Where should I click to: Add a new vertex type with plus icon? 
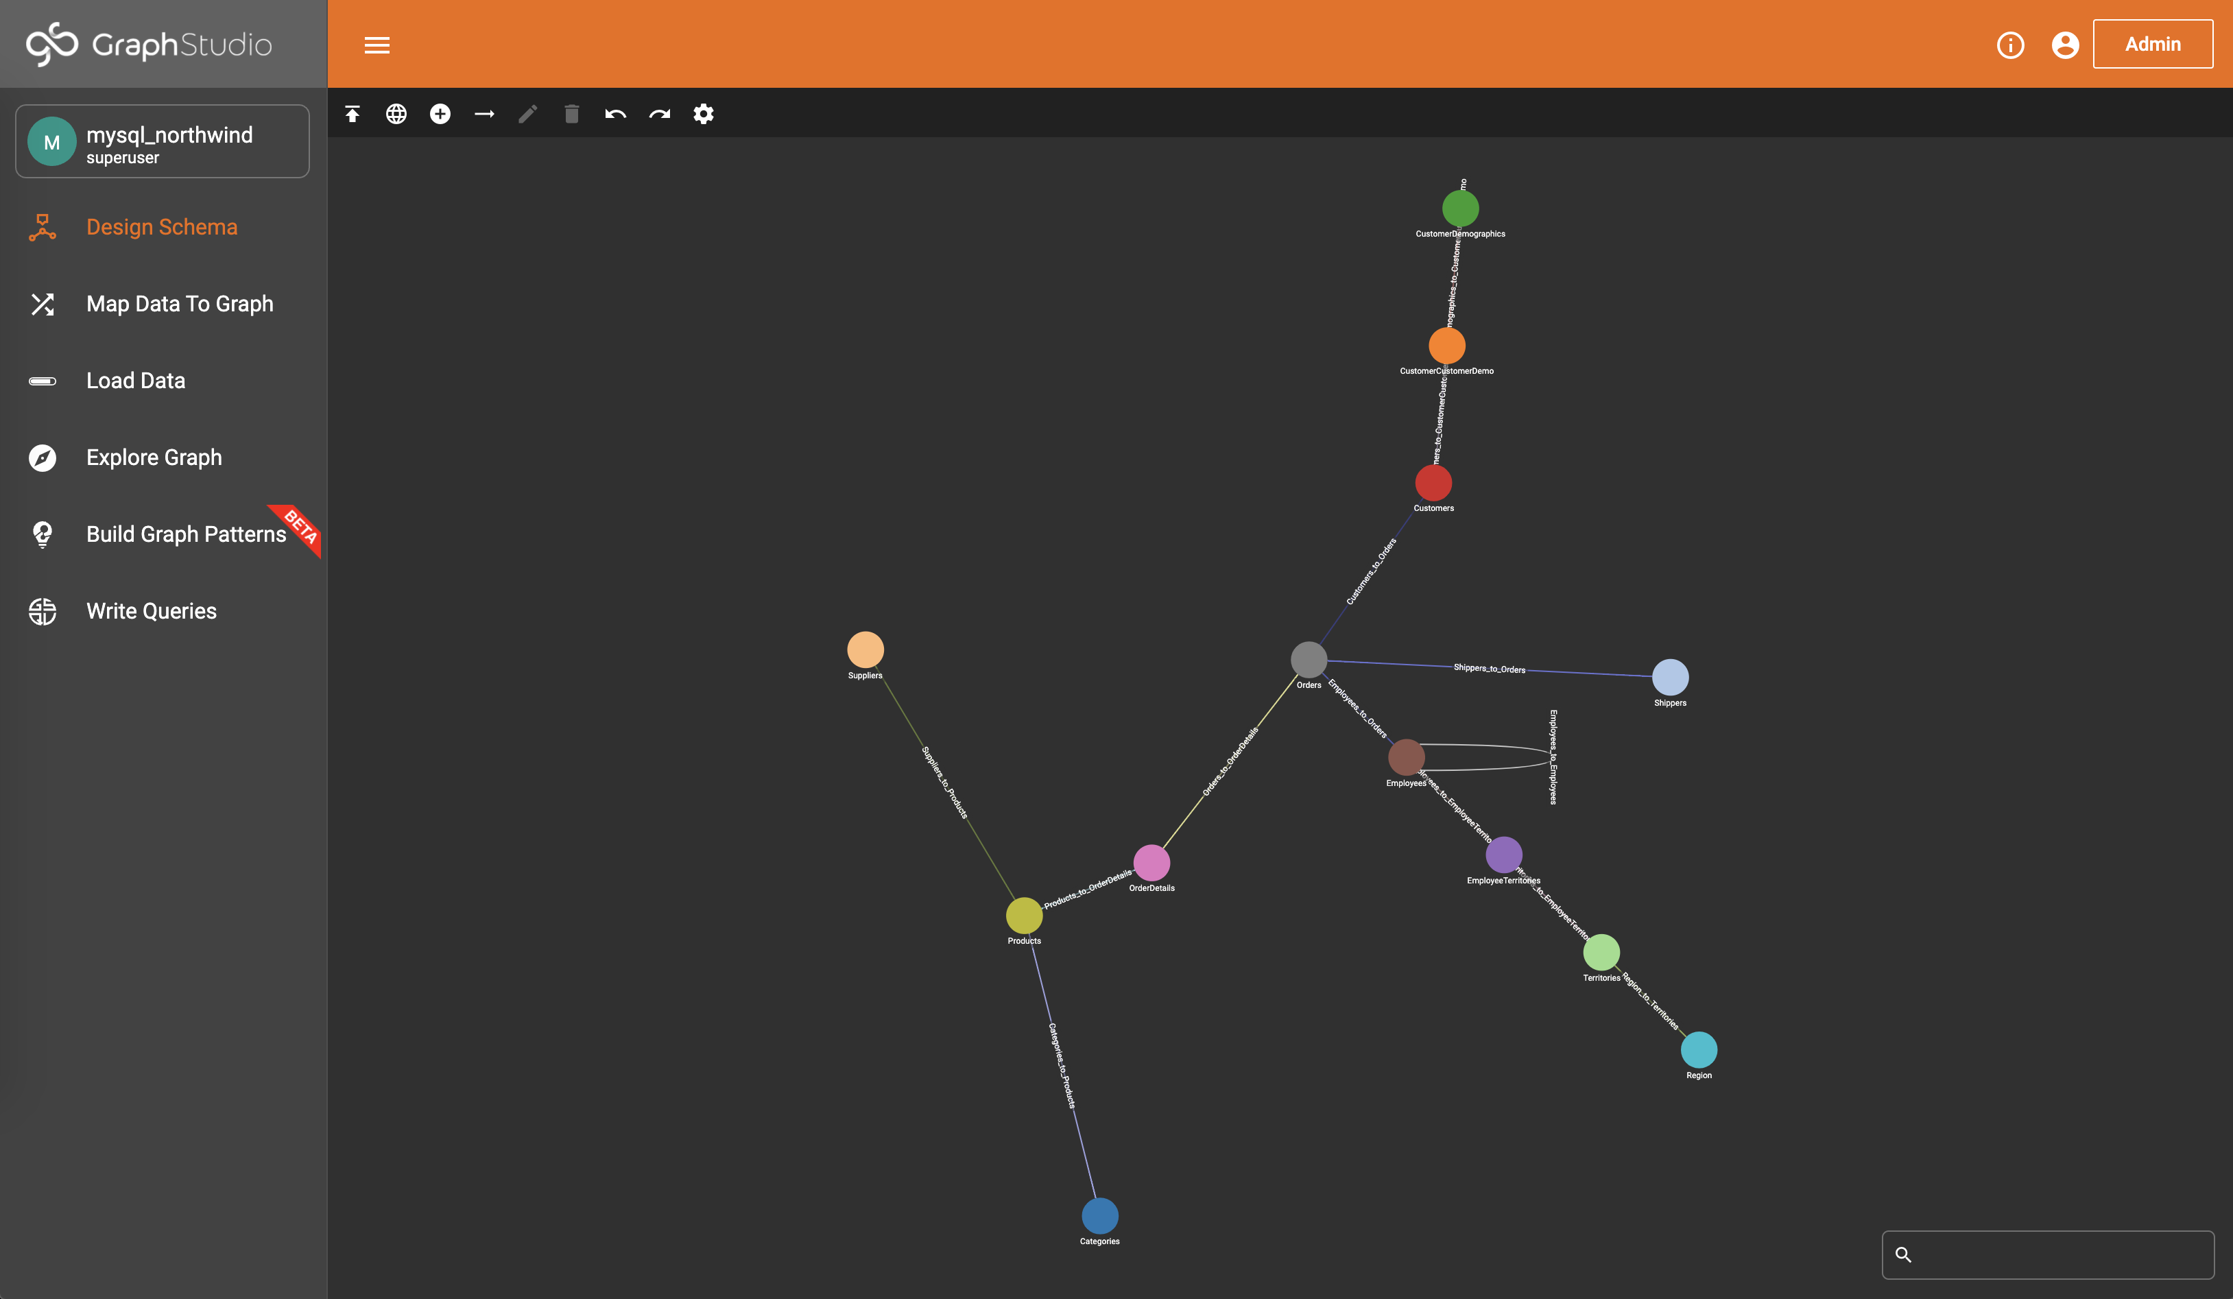pyautogui.click(x=440, y=113)
